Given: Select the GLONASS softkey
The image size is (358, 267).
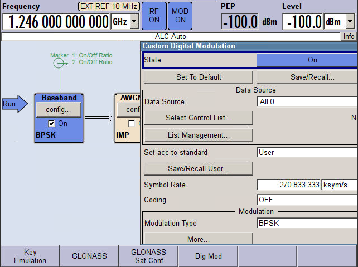Looking at the screenshot, I should [x=89, y=256].
